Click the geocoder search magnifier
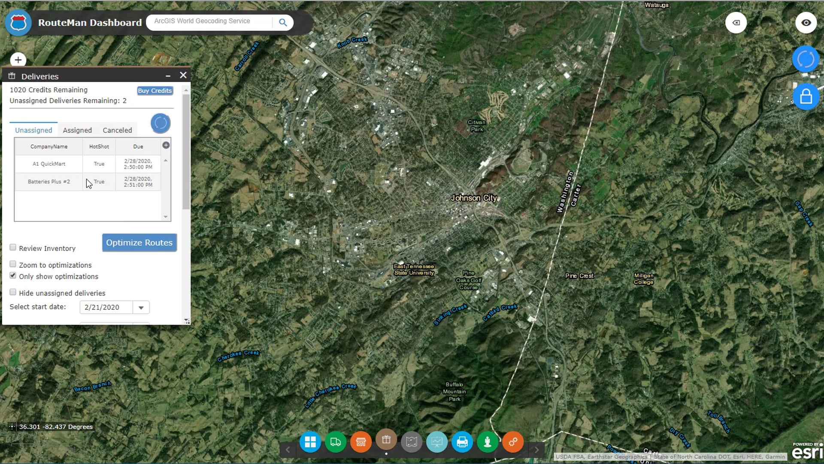Image resolution: width=824 pixels, height=464 pixels. point(283,22)
